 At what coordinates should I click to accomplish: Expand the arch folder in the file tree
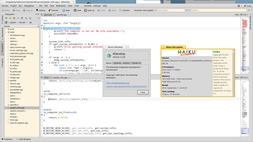pyautogui.click(x=6, y=29)
